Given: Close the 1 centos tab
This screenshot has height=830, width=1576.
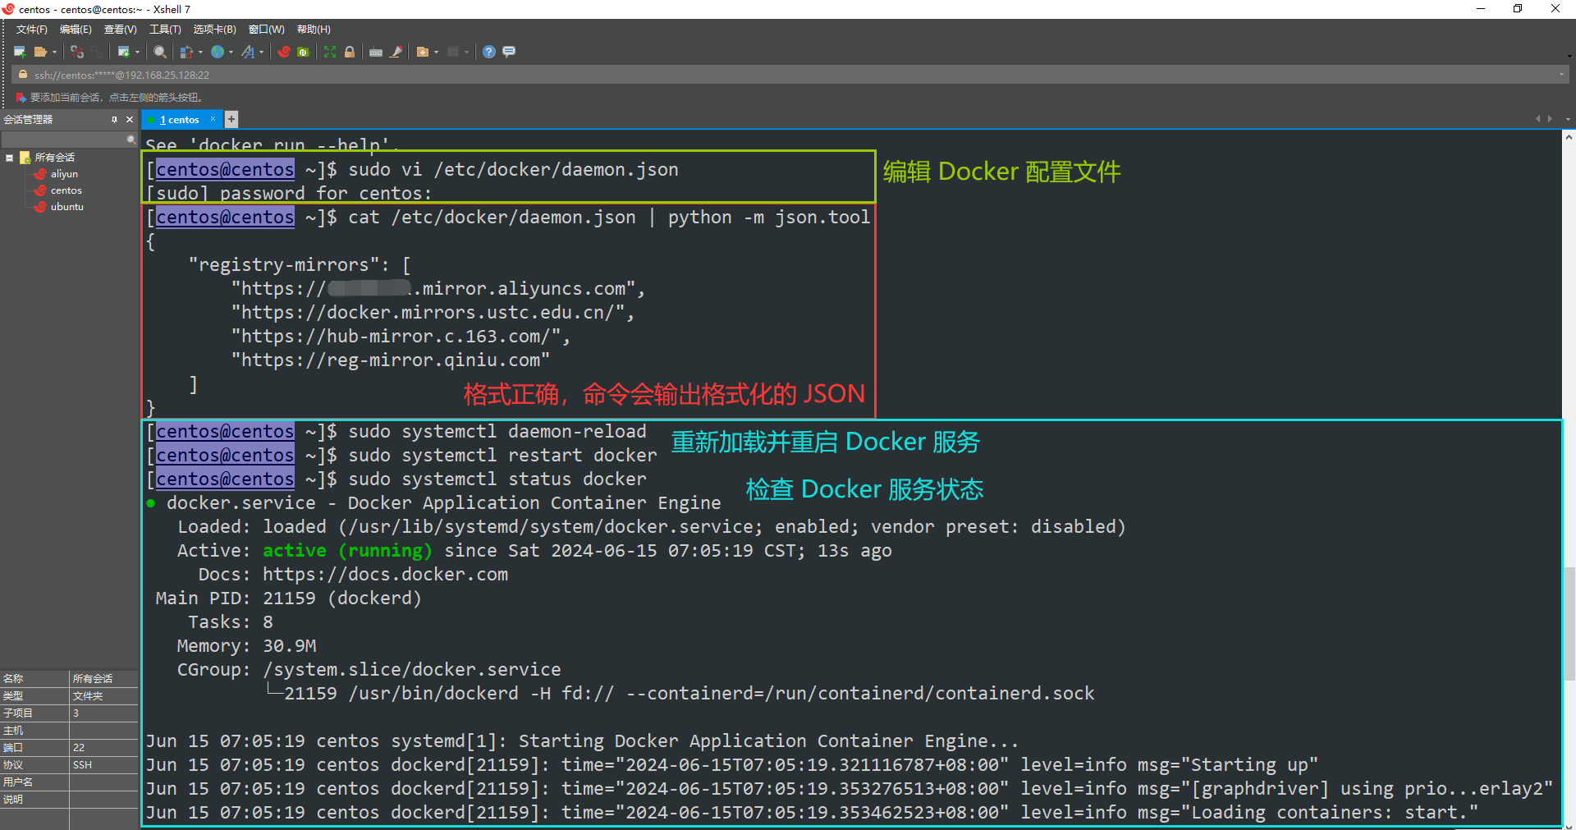Looking at the screenshot, I should [x=213, y=119].
